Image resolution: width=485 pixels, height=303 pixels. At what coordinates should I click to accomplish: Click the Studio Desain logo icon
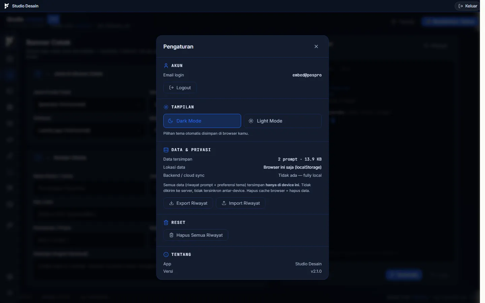click(x=6, y=6)
